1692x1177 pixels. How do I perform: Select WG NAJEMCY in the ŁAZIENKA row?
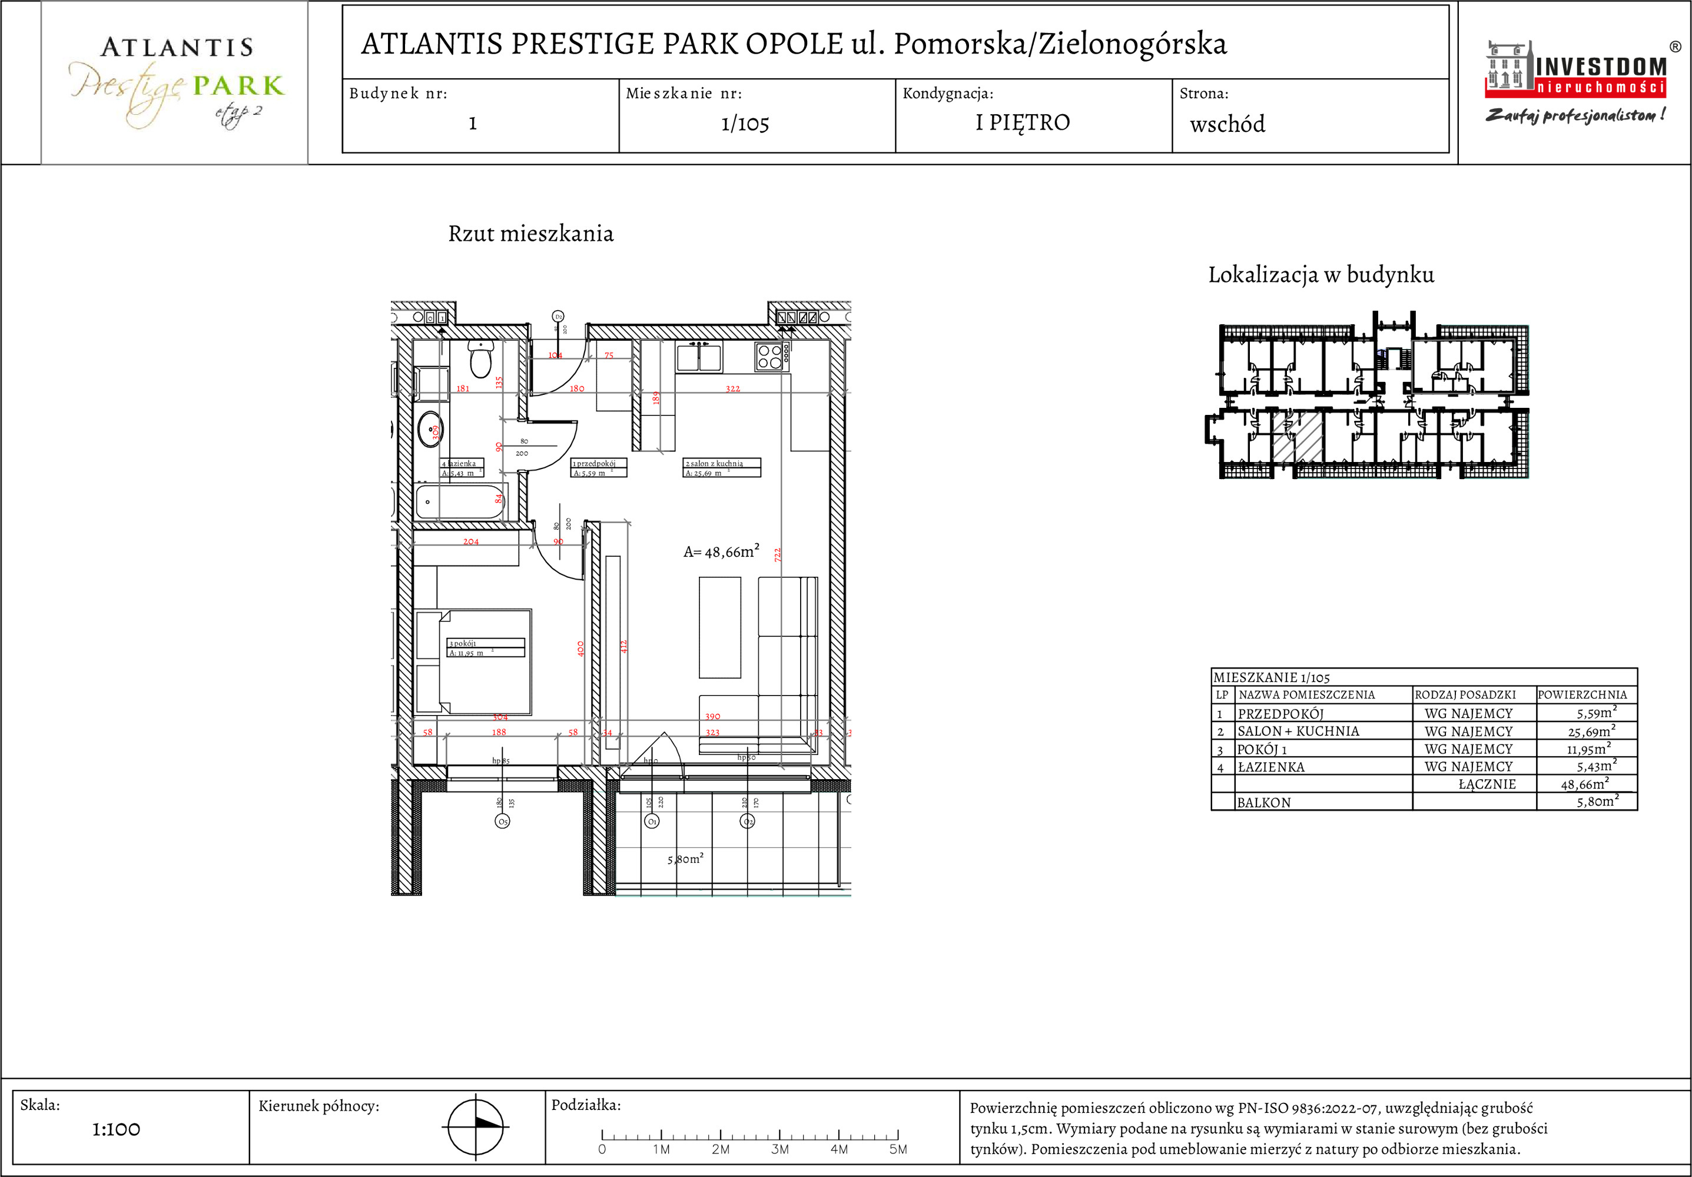(1469, 767)
